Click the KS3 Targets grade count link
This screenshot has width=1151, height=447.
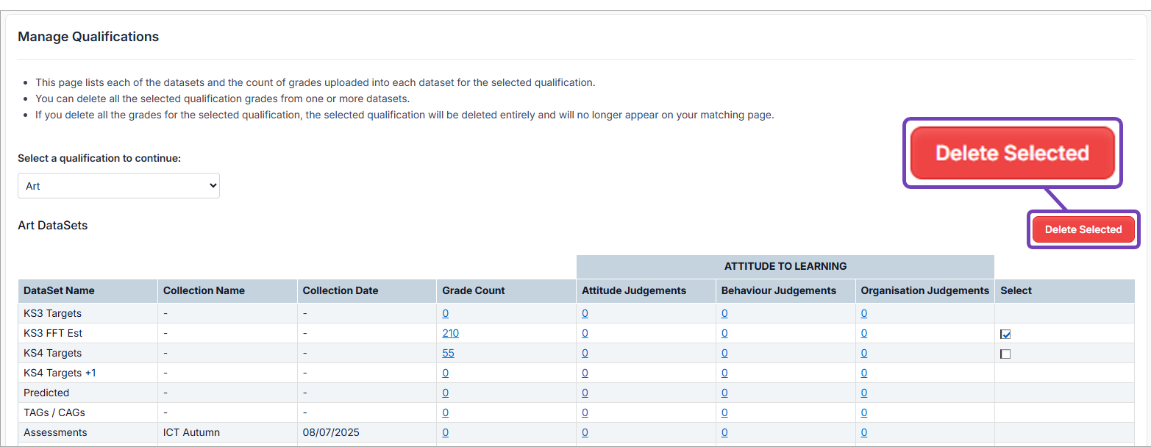click(x=445, y=313)
